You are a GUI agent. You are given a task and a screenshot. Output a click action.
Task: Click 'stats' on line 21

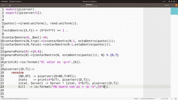click(x=23, y=80)
